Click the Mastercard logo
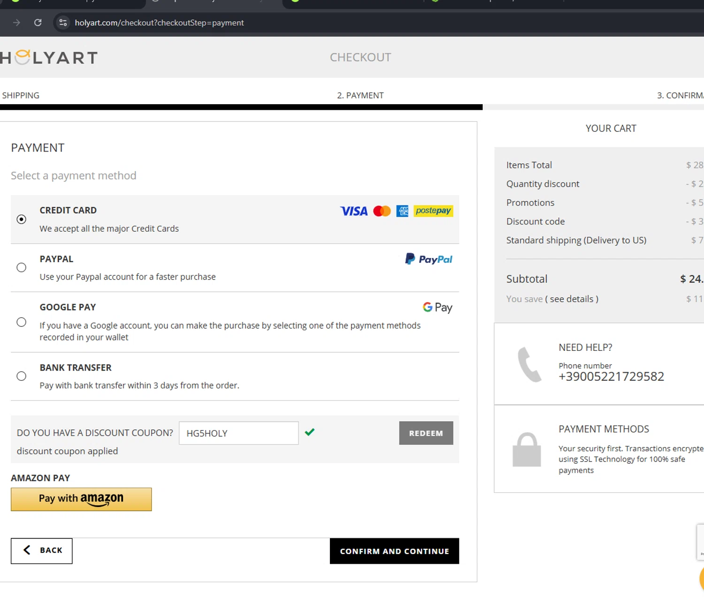Viewport: 704px width, 598px height. click(382, 211)
